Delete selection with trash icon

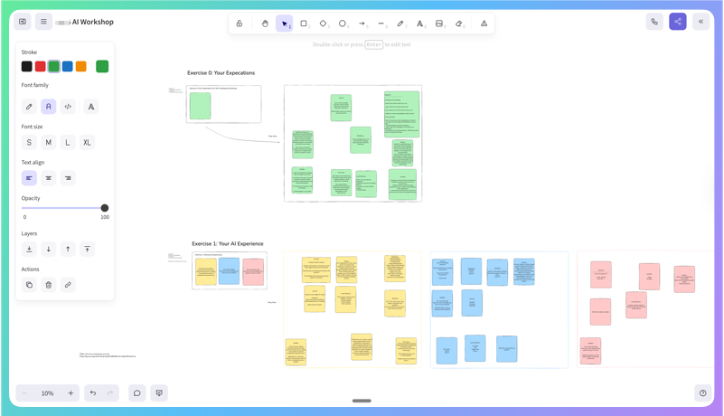tap(49, 285)
